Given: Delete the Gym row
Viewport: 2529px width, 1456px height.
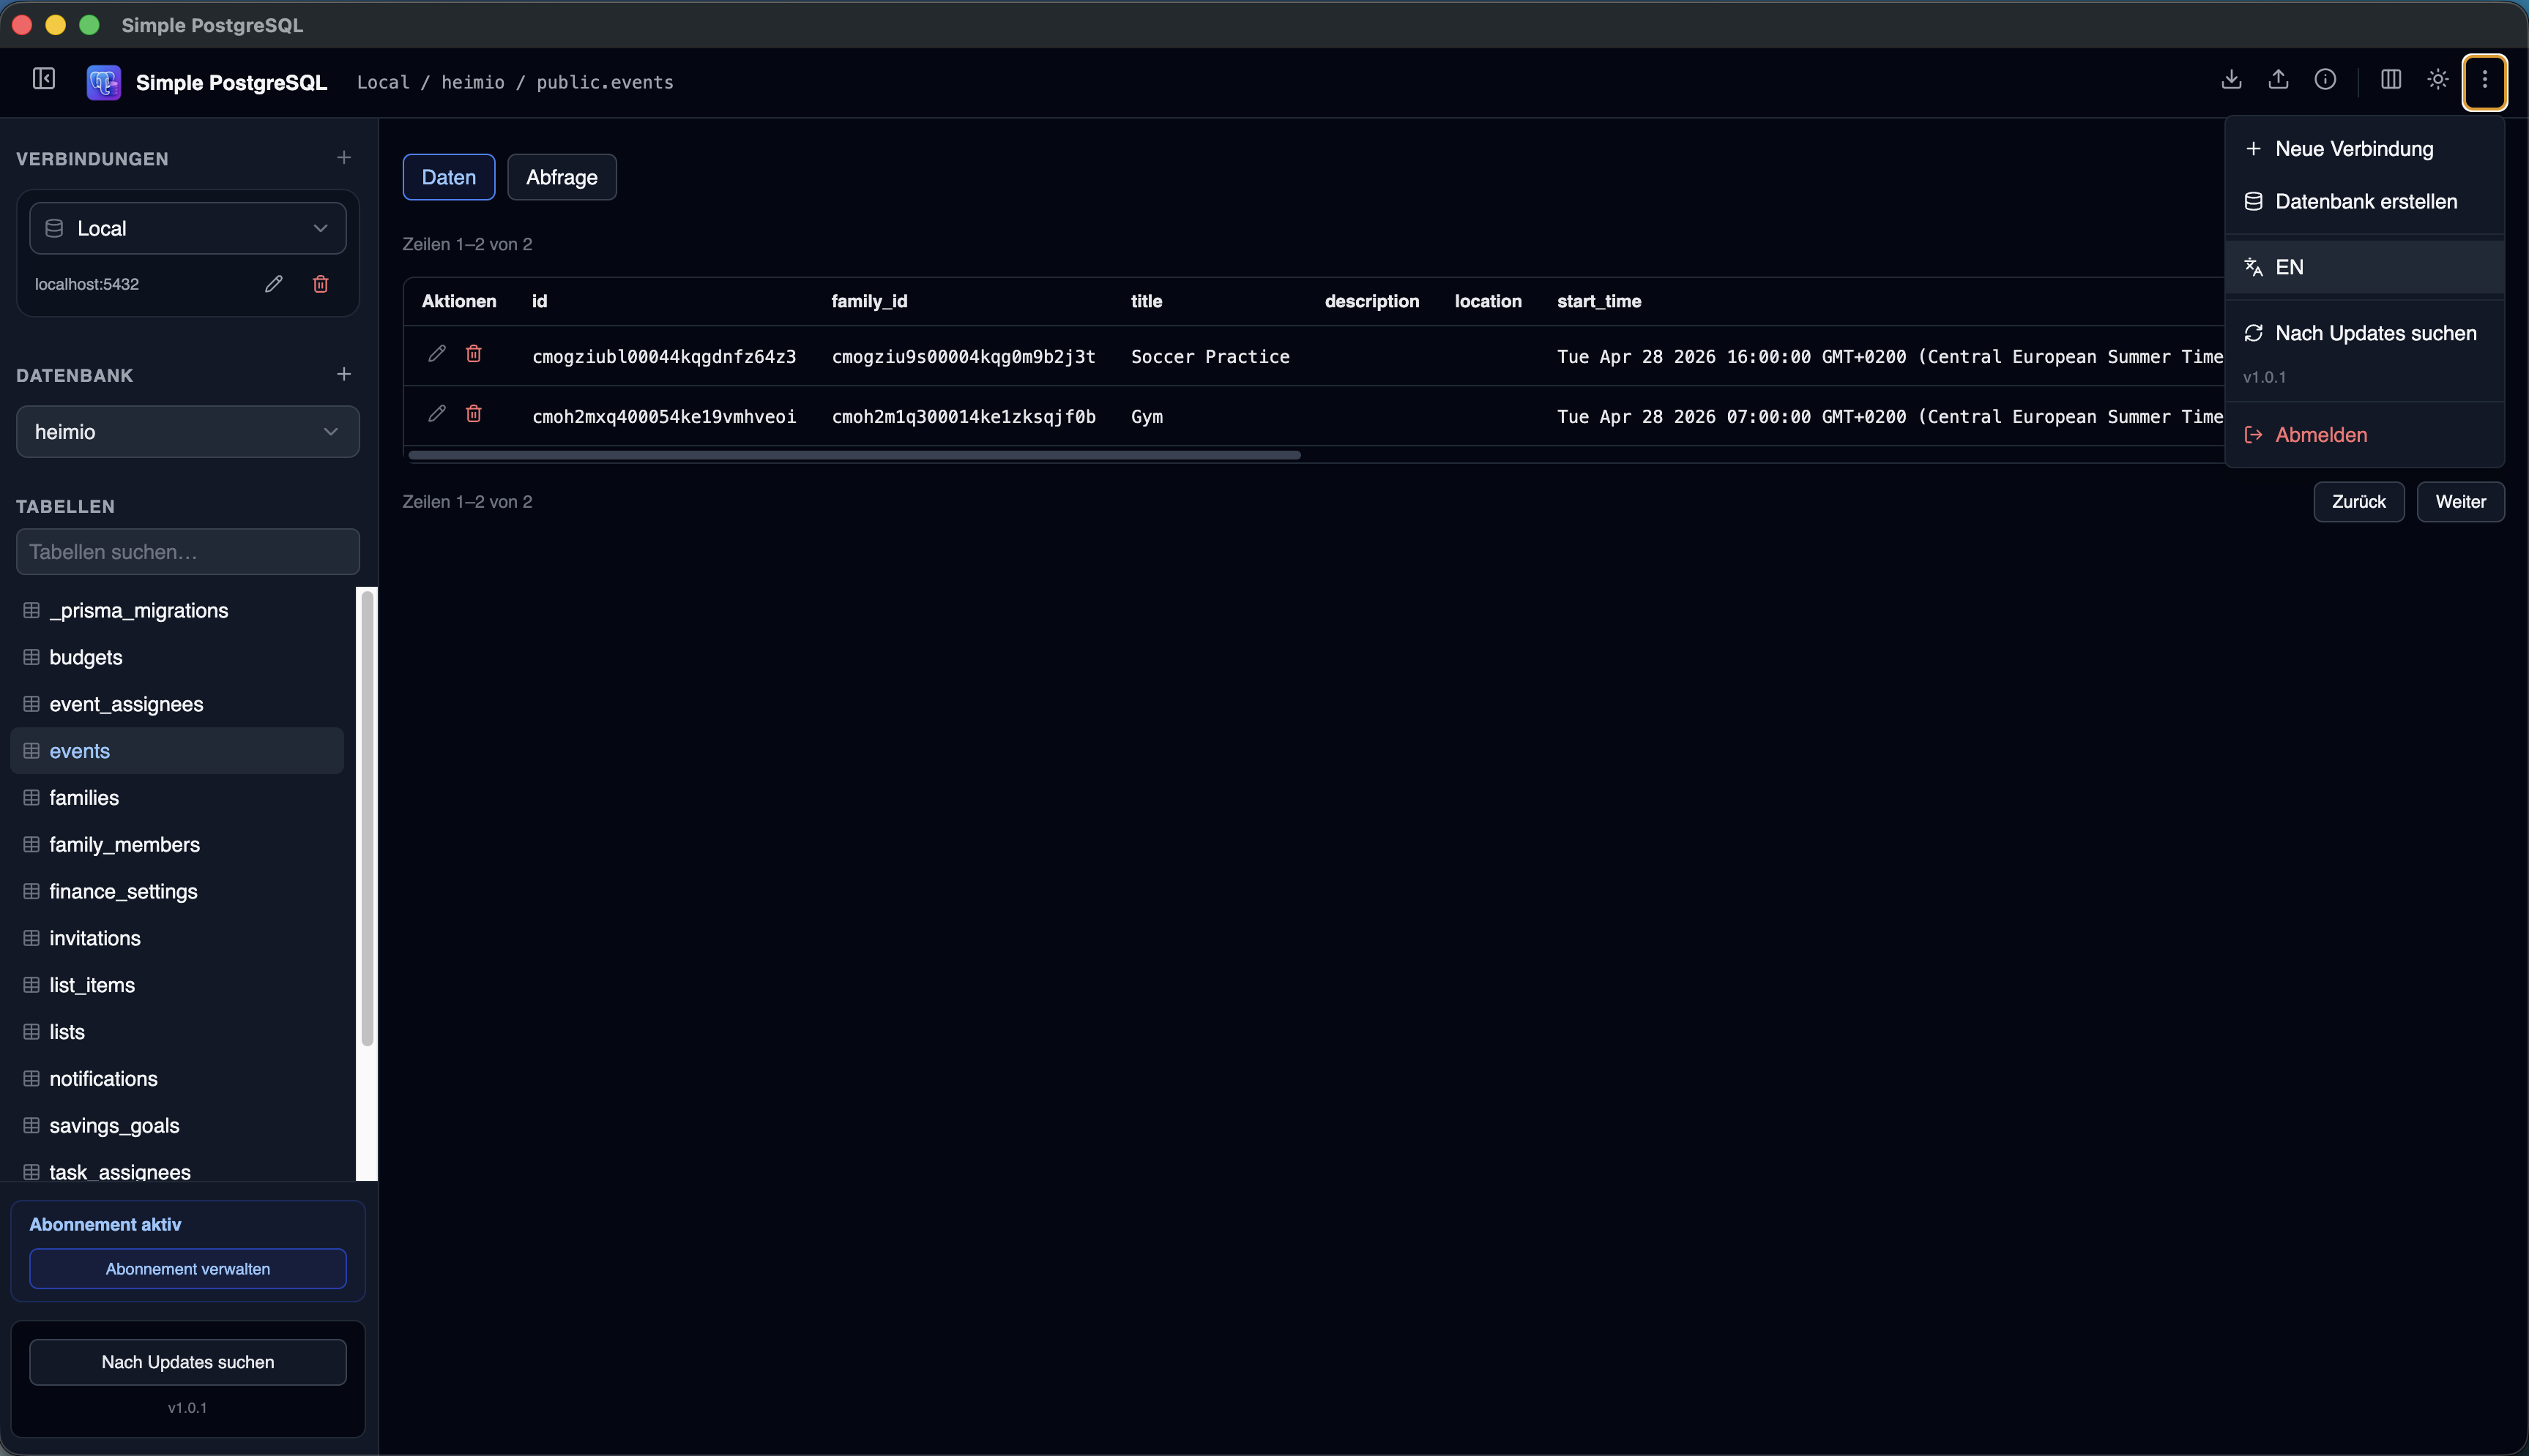Looking at the screenshot, I should [x=474, y=414].
